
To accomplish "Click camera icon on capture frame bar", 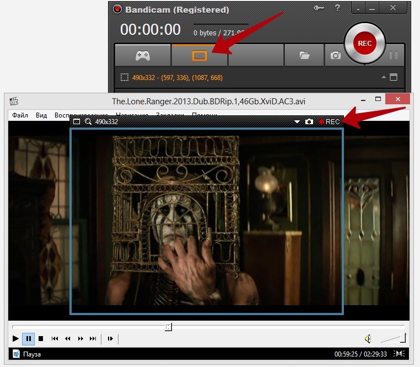I will (x=309, y=121).
